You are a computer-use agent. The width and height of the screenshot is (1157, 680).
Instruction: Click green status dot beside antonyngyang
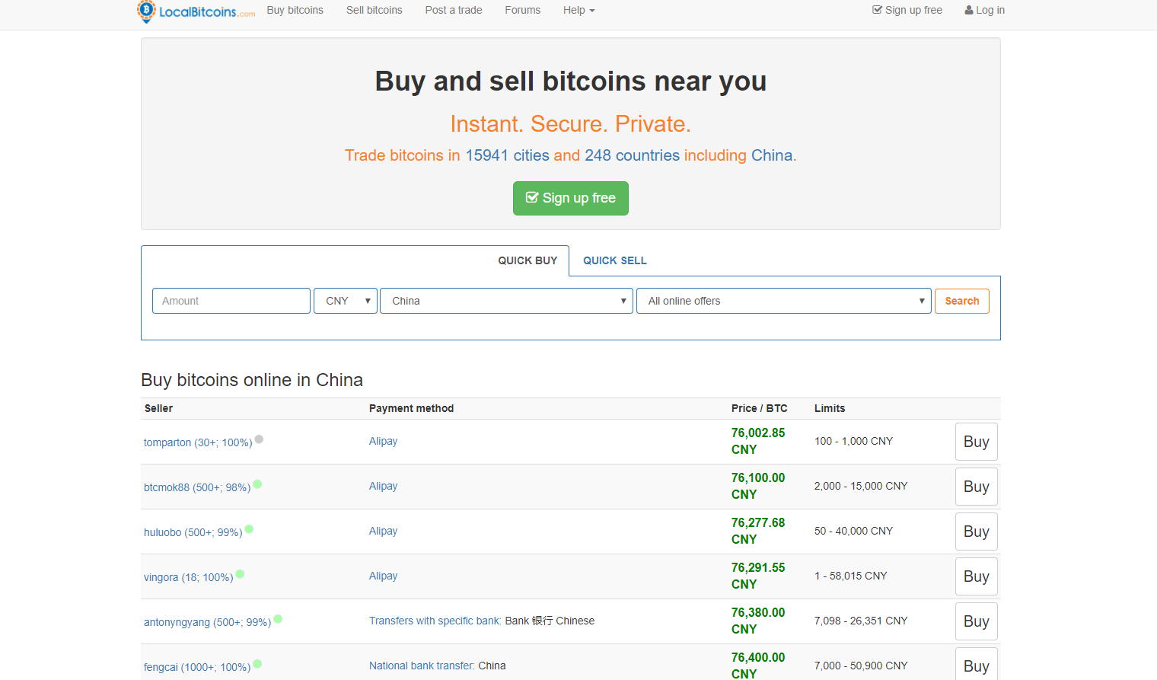click(x=278, y=619)
